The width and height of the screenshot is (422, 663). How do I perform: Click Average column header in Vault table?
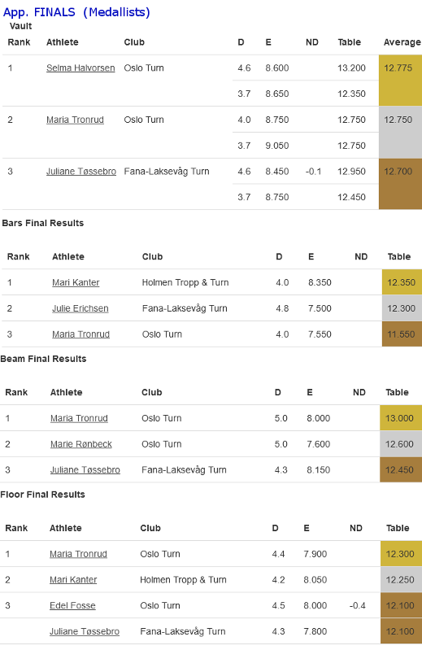click(402, 42)
